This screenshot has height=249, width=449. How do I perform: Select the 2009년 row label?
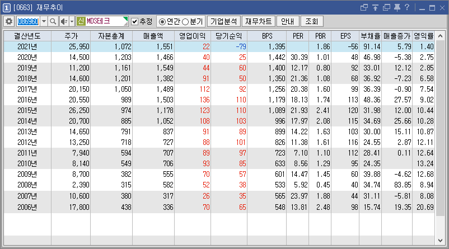[27, 174]
